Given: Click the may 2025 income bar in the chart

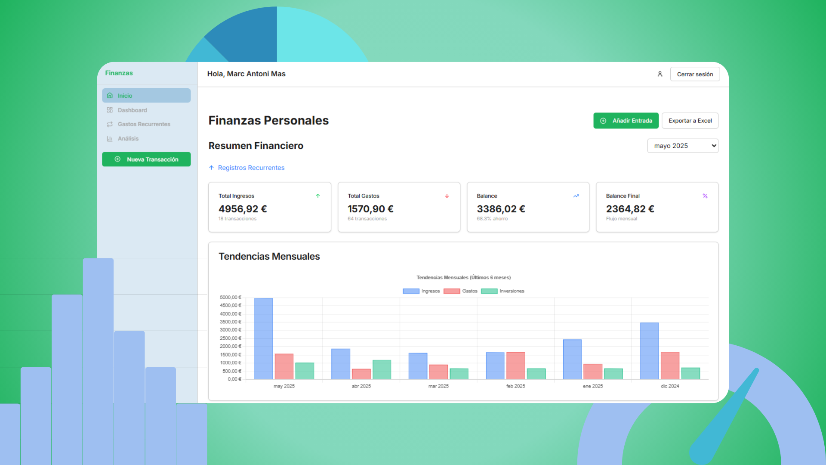Looking at the screenshot, I should click(x=264, y=338).
